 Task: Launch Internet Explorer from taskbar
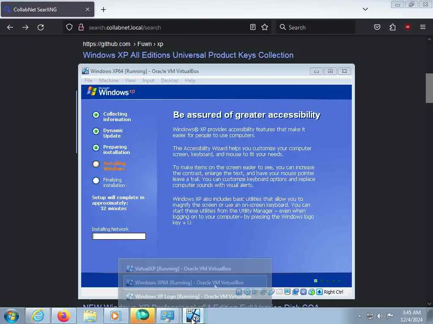point(37,316)
